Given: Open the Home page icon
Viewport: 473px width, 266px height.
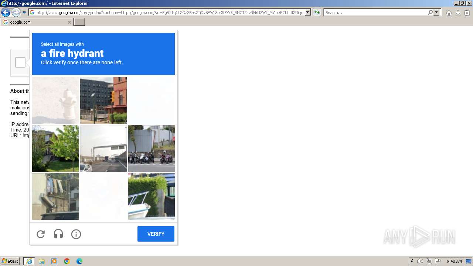Looking at the screenshot, I should pos(449,13).
